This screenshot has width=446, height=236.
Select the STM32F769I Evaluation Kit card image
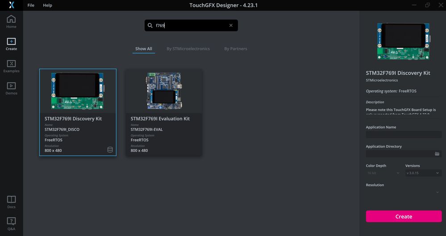click(x=164, y=91)
